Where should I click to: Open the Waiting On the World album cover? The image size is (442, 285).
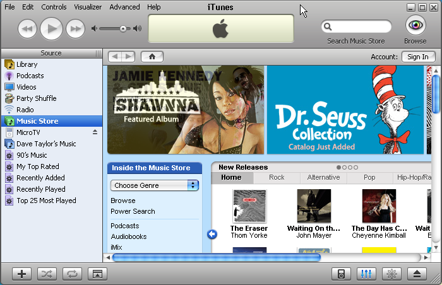click(314, 206)
